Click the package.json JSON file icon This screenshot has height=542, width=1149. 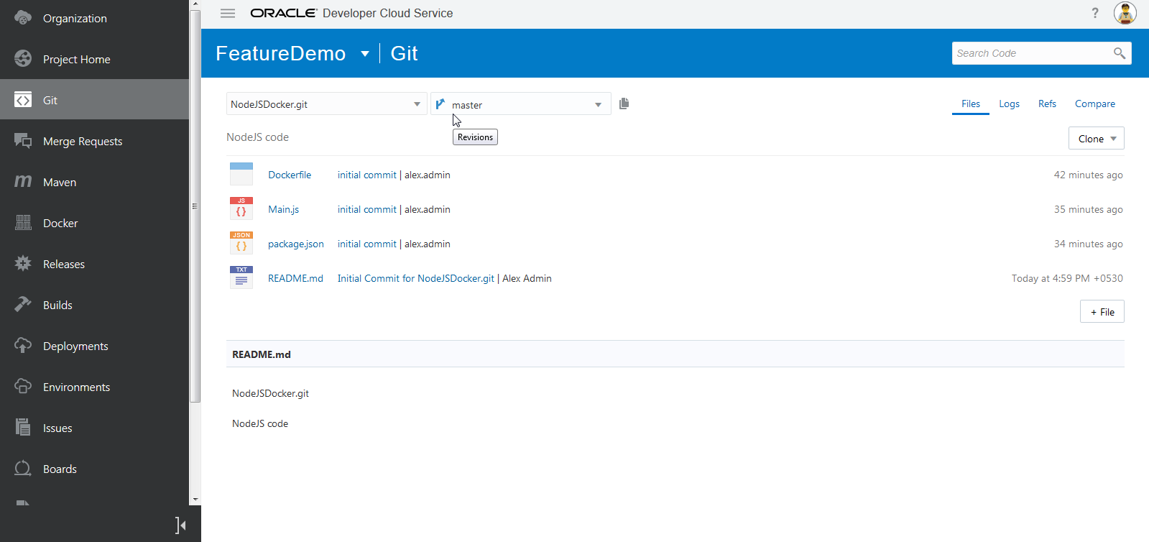(241, 243)
